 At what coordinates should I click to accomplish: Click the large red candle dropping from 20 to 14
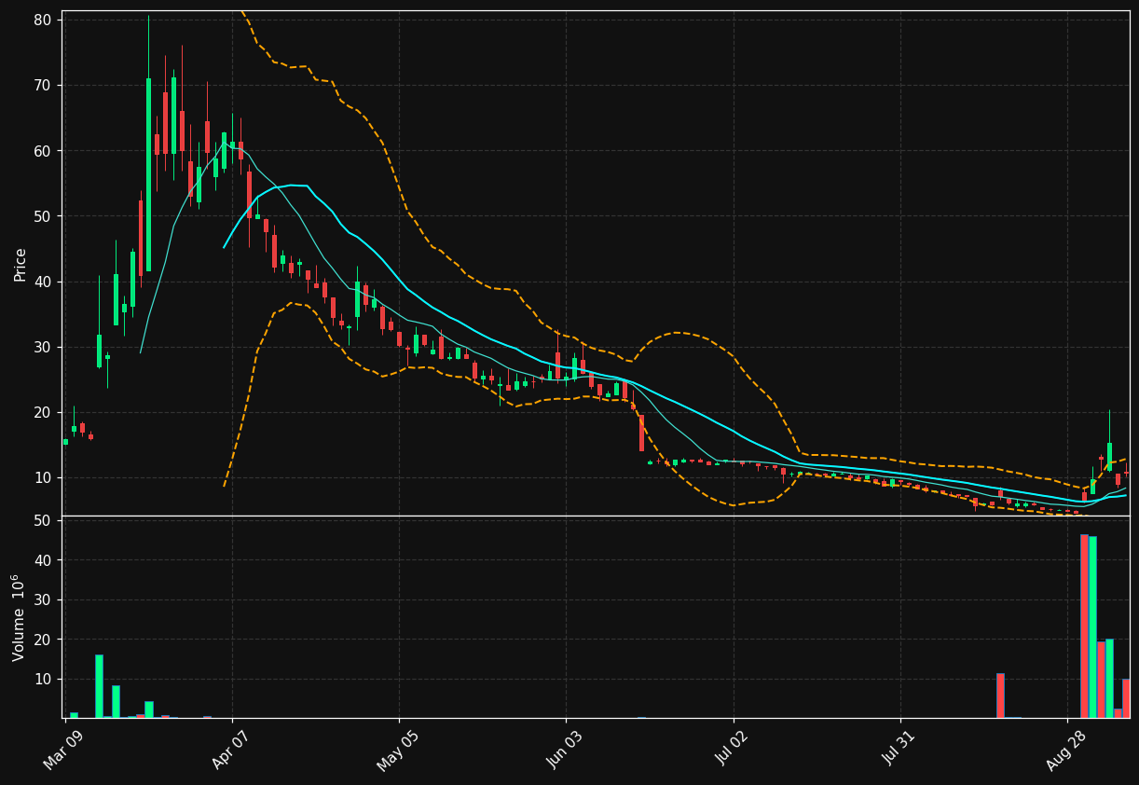tap(641, 433)
